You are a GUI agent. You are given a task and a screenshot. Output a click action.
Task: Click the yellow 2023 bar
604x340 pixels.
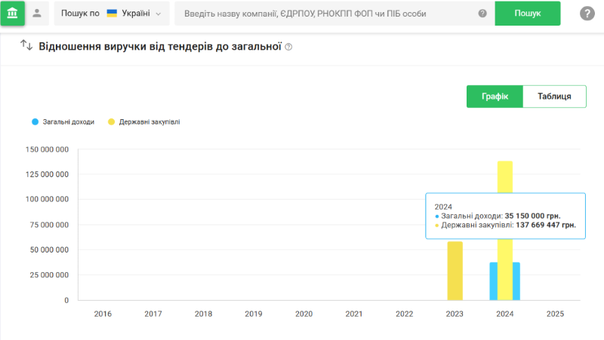pyautogui.click(x=455, y=270)
